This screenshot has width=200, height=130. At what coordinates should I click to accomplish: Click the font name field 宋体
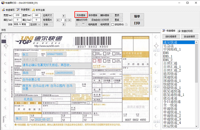pyautogui.click(x=21, y=24)
